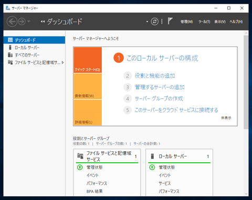Open the ファイル サービスと記憶域サービス tile header
The width and height of the screenshot is (252, 200).
(107, 156)
